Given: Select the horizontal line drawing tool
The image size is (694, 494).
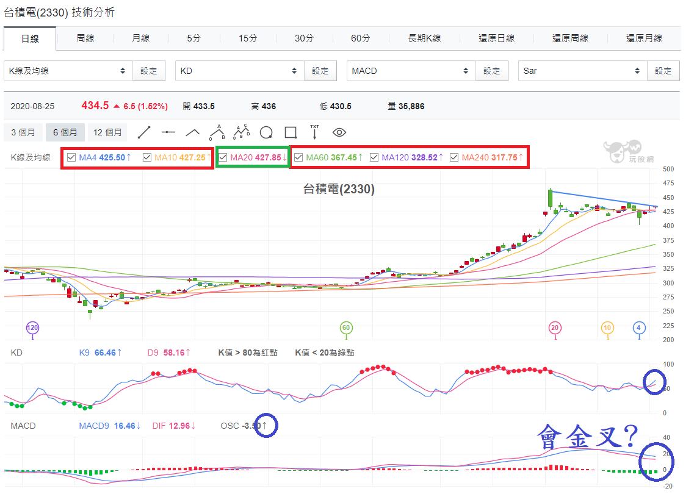Looking at the screenshot, I should pos(168,132).
